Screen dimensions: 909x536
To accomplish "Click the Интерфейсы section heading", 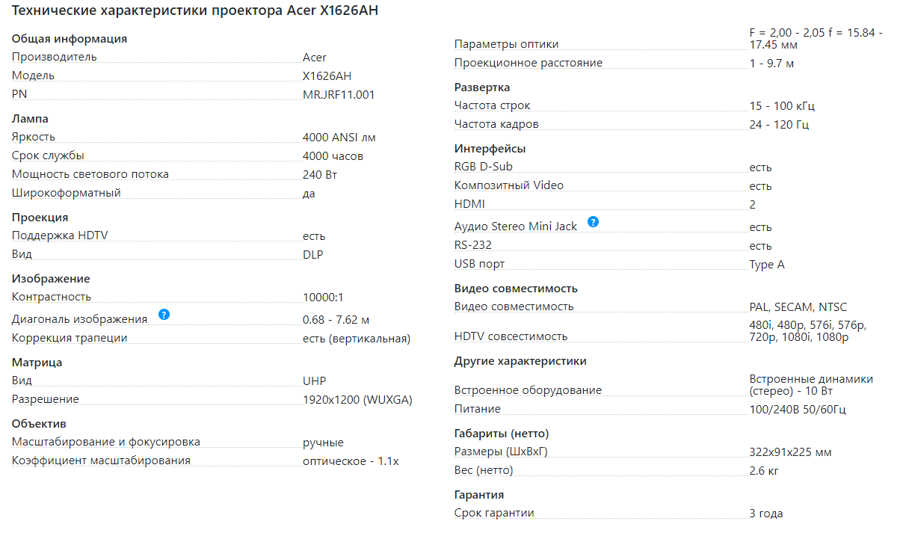I will click(490, 149).
